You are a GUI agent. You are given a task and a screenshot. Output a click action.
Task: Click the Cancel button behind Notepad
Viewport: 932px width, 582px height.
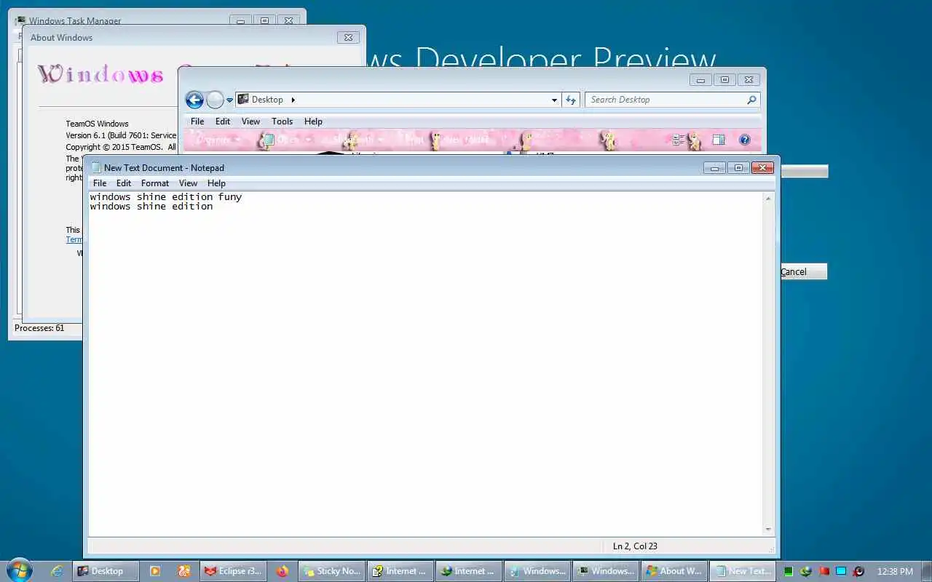pos(803,271)
